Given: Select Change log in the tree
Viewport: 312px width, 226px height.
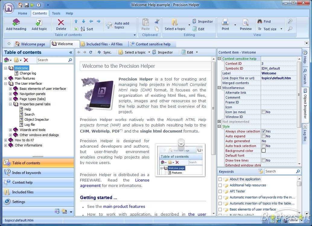Looking at the screenshot, I should (x=28, y=73).
